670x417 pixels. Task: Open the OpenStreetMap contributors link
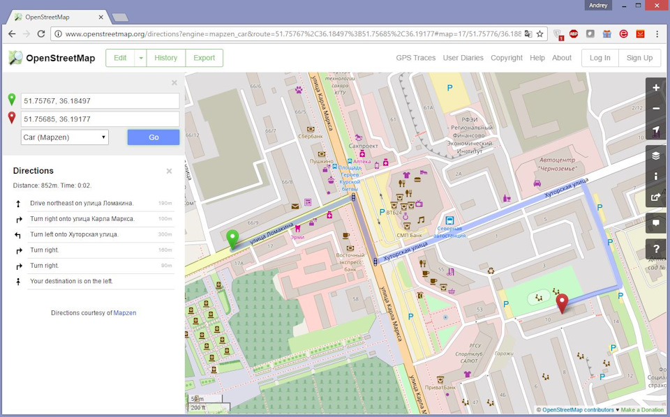pos(578,410)
